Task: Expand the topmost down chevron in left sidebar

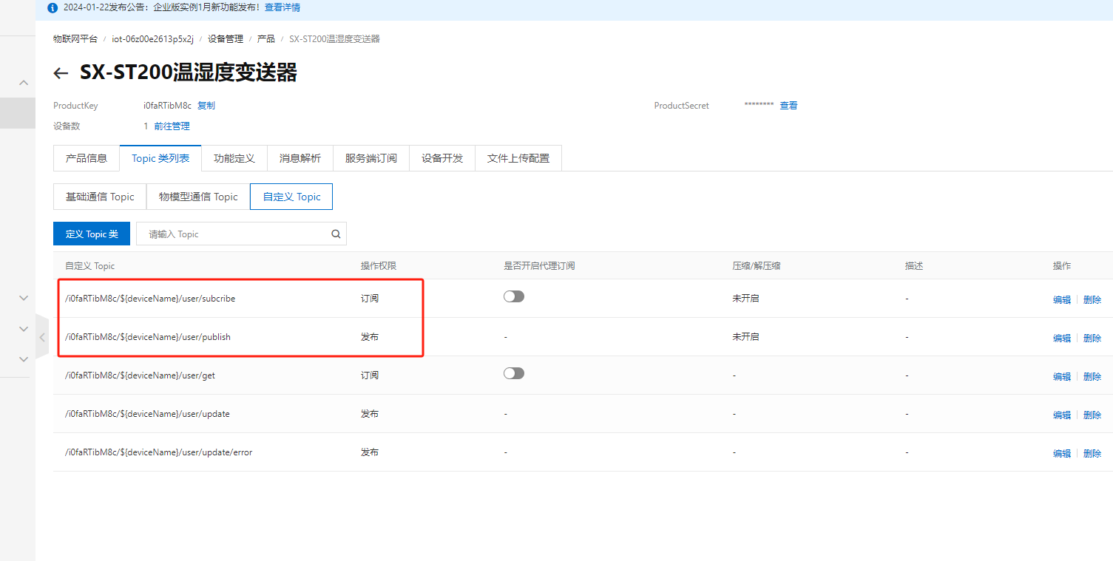Action: (24, 298)
